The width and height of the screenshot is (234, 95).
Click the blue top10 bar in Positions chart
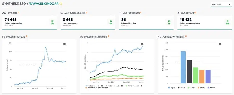pyautogui.click(x=183, y=67)
